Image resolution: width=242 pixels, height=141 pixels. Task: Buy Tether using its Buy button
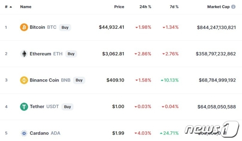pyautogui.click(x=67, y=107)
